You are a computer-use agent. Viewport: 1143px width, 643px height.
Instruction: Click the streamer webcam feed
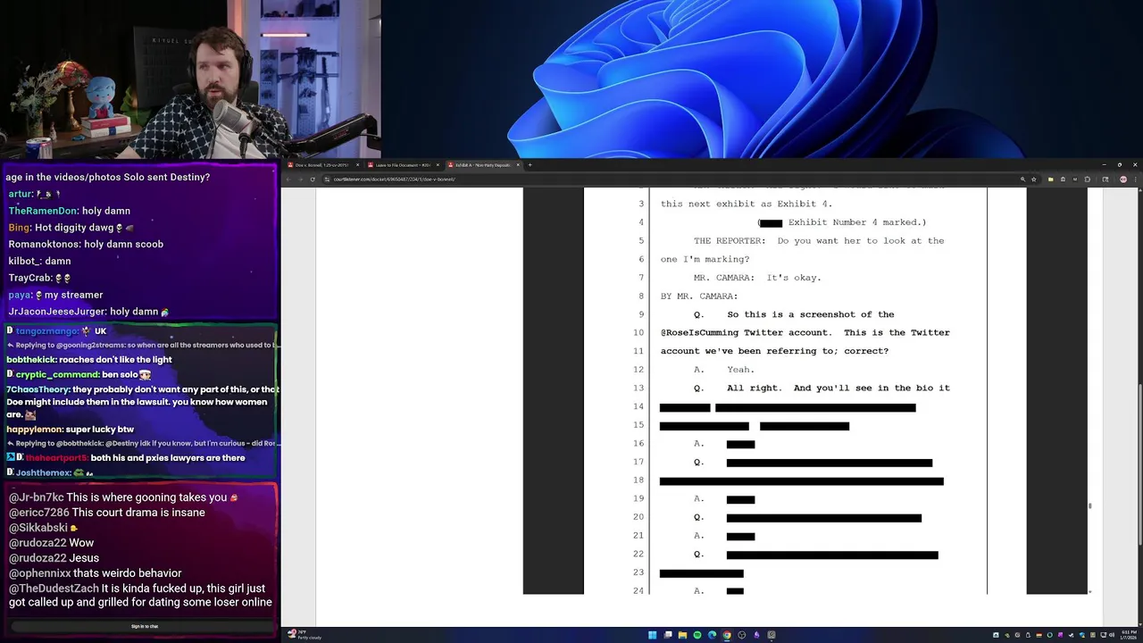tap(190, 79)
